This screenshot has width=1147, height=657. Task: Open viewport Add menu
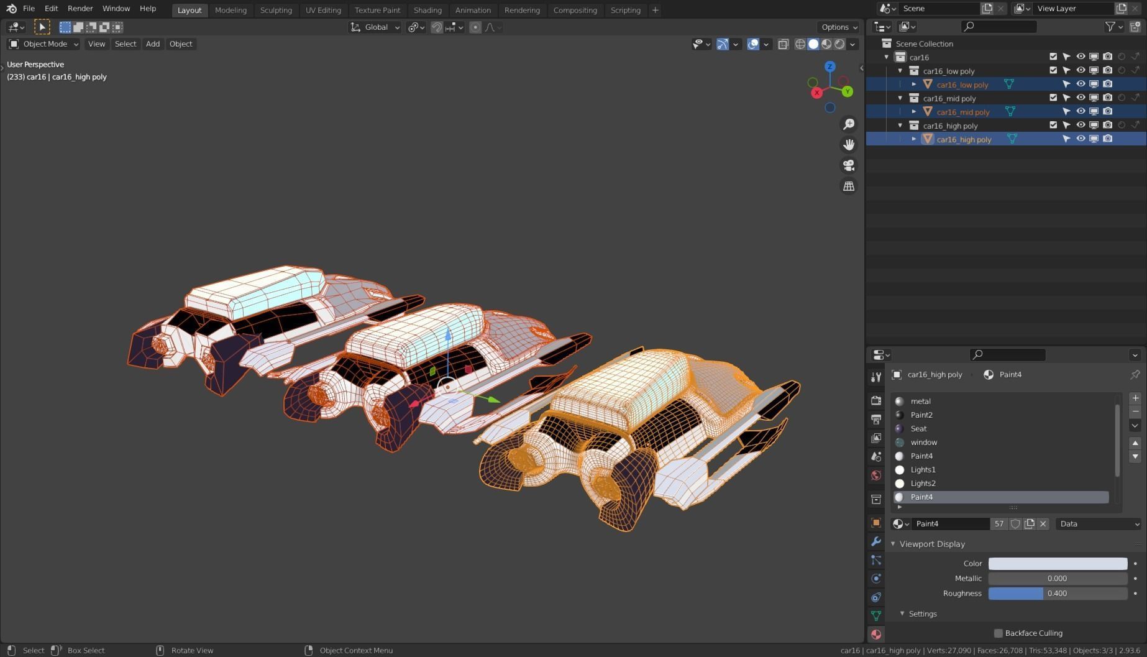tap(153, 44)
